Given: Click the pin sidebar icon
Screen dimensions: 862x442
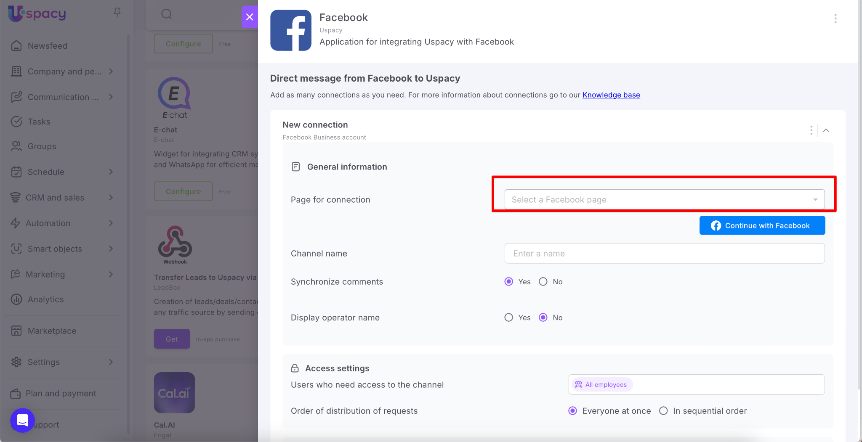Looking at the screenshot, I should (x=117, y=13).
